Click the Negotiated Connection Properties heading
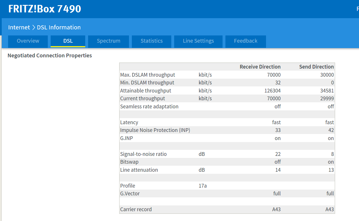Viewport: 359px width, 221px height. [50, 56]
